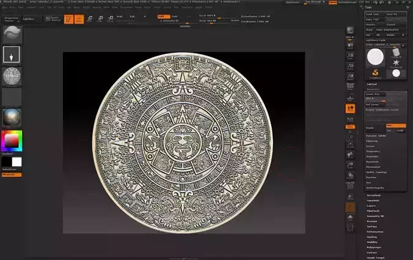Screen dimensions: 413x260
Task: Select the black secondary color swatch
Action: [x=7, y=162]
